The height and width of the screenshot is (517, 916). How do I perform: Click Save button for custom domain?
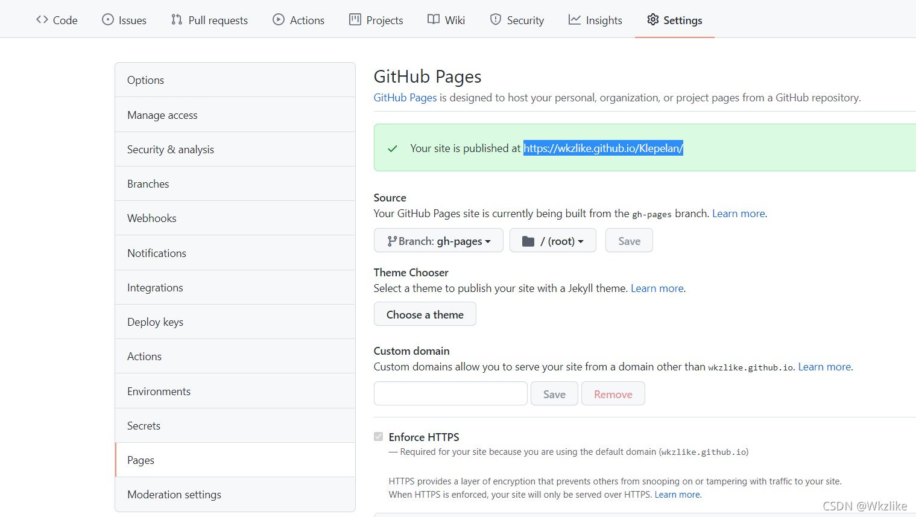click(554, 393)
